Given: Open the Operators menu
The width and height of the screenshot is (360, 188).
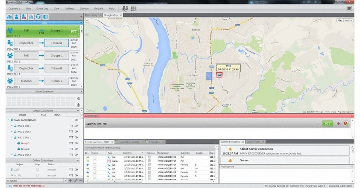Looking at the screenshot, I should coord(14,8).
